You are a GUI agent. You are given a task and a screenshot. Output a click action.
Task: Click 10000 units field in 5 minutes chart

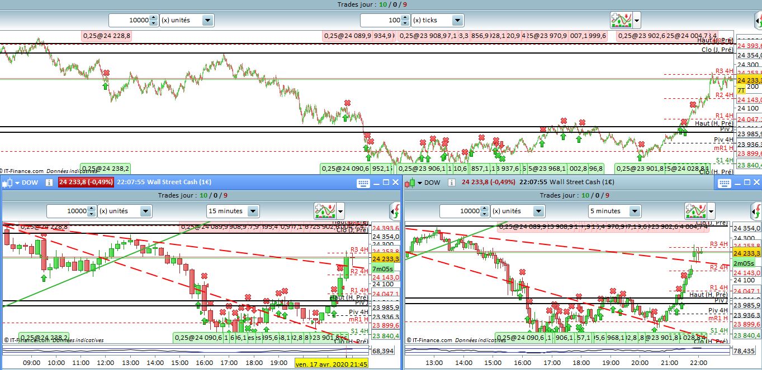coord(461,211)
